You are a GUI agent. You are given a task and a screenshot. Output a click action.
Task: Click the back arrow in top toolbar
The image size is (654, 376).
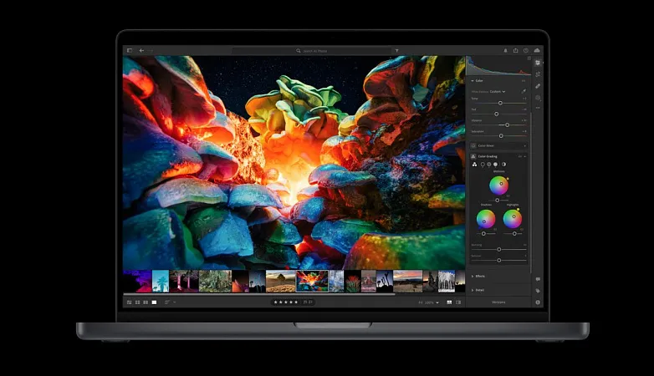pyautogui.click(x=141, y=50)
